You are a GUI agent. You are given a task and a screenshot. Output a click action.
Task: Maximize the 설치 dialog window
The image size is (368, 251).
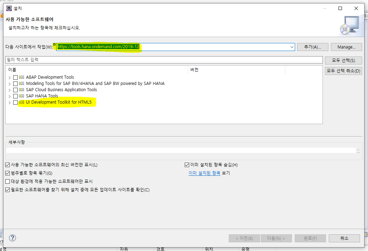point(340,8)
